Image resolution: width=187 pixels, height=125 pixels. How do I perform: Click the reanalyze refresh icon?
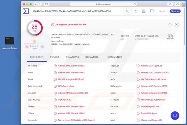click(170, 25)
